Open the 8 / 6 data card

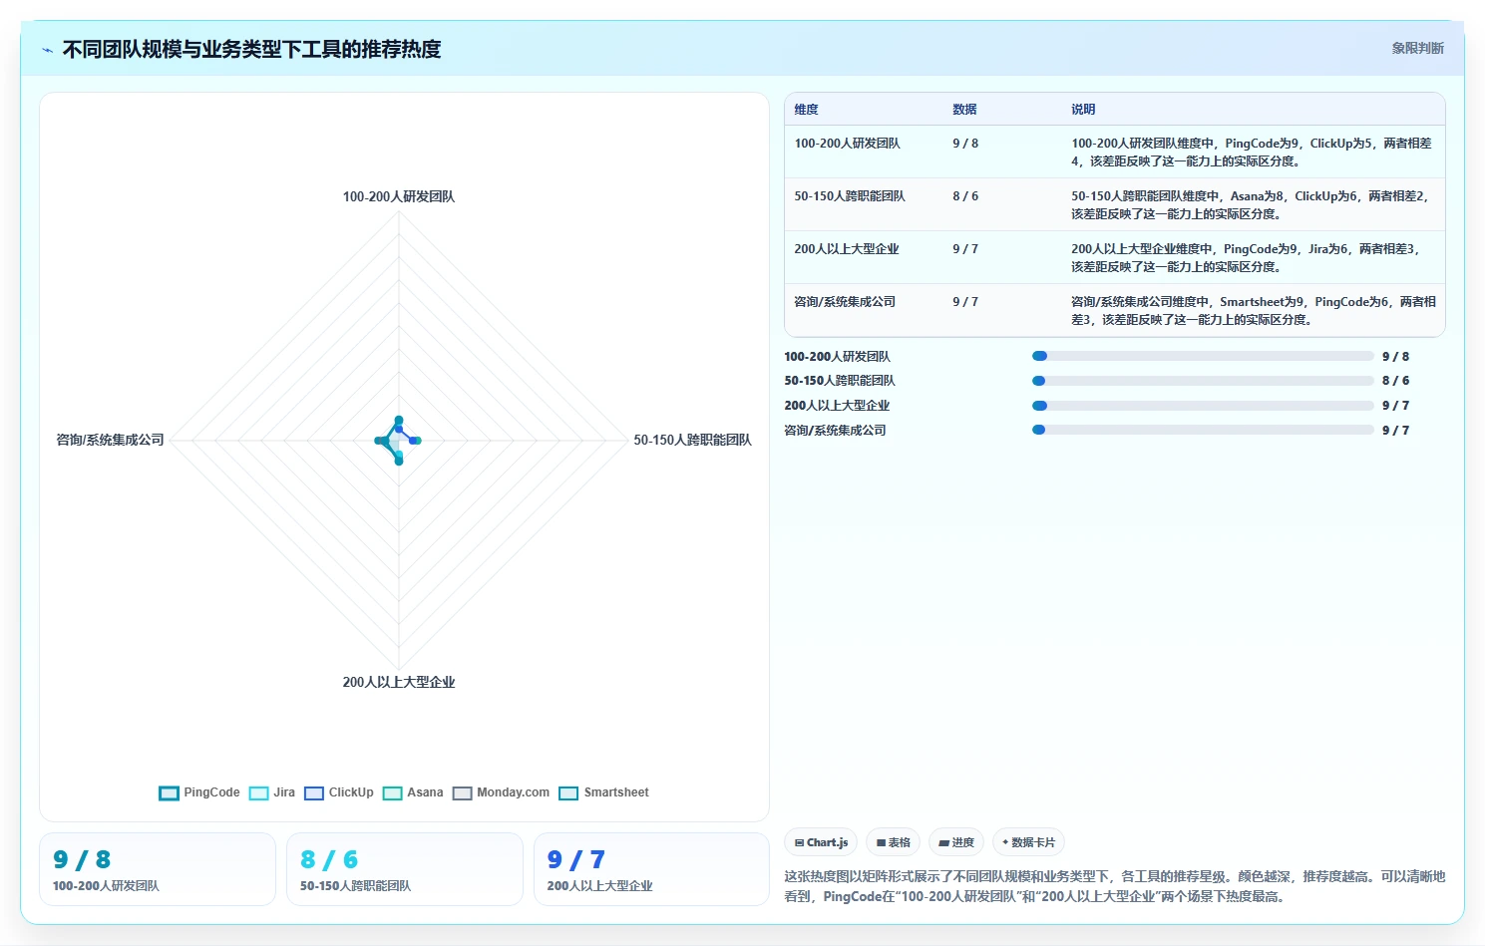coord(405,869)
